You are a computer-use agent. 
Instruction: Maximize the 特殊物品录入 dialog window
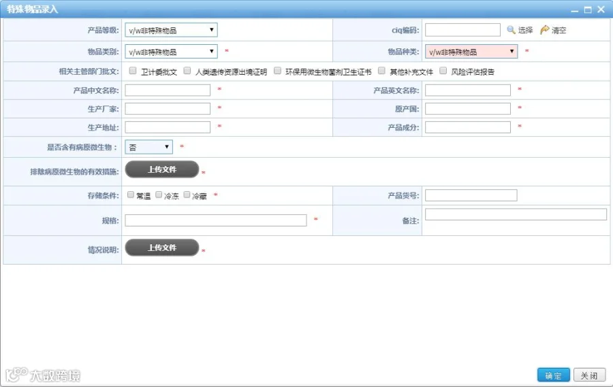pos(588,10)
